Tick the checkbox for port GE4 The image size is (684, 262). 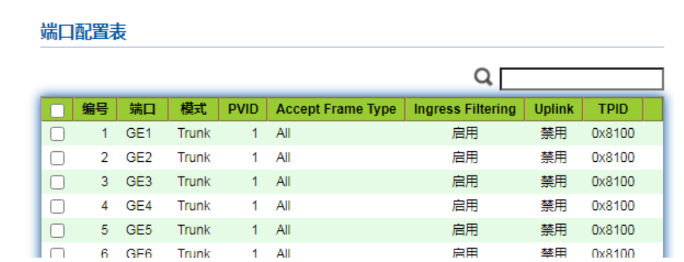57,206
